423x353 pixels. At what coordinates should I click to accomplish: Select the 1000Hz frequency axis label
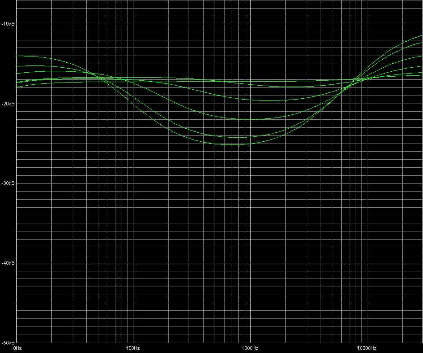[x=250, y=349]
